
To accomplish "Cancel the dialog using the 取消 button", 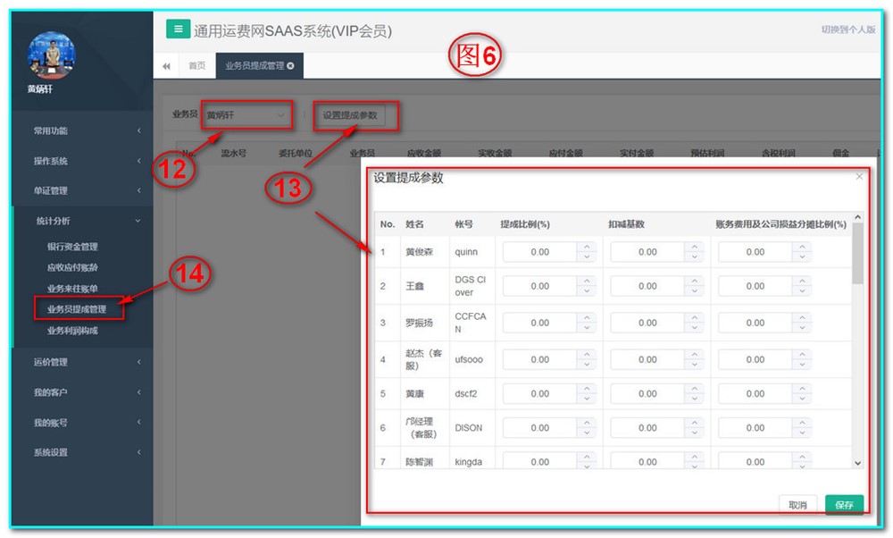I will click(797, 505).
